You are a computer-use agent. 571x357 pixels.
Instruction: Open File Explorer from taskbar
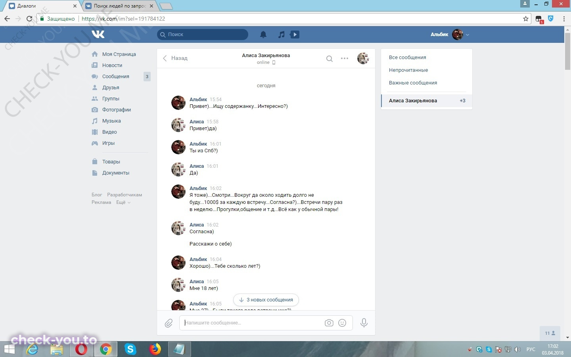pos(57,349)
